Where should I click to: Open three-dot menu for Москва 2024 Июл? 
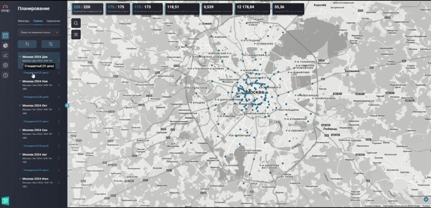pyautogui.click(x=59, y=182)
